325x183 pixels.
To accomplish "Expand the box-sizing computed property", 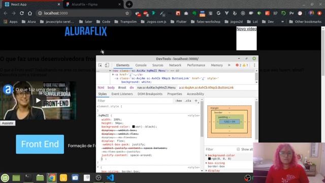I will click(206, 163).
